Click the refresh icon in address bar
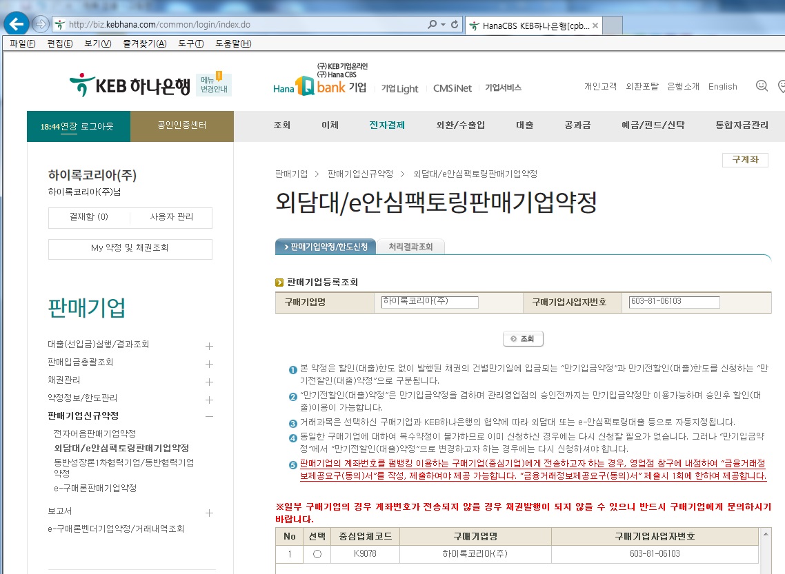The height and width of the screenshot is (574, 785). (x=455, y=24)
